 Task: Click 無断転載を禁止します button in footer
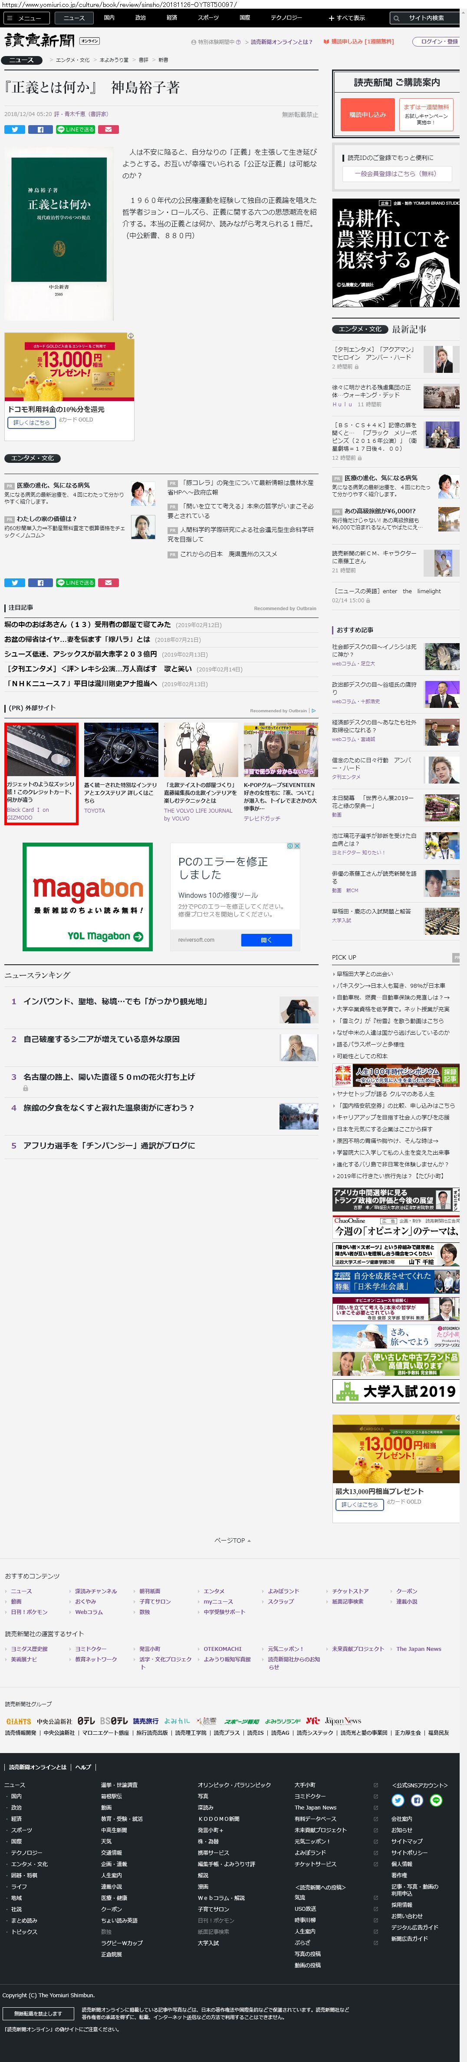click(x=38, y=2014)
